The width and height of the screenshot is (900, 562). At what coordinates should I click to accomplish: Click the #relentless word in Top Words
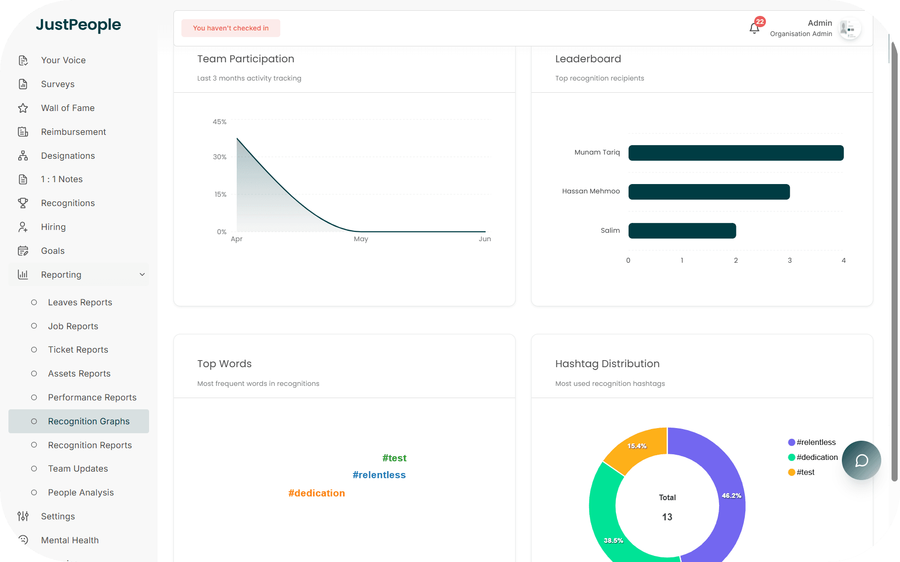tap(379, 475)
